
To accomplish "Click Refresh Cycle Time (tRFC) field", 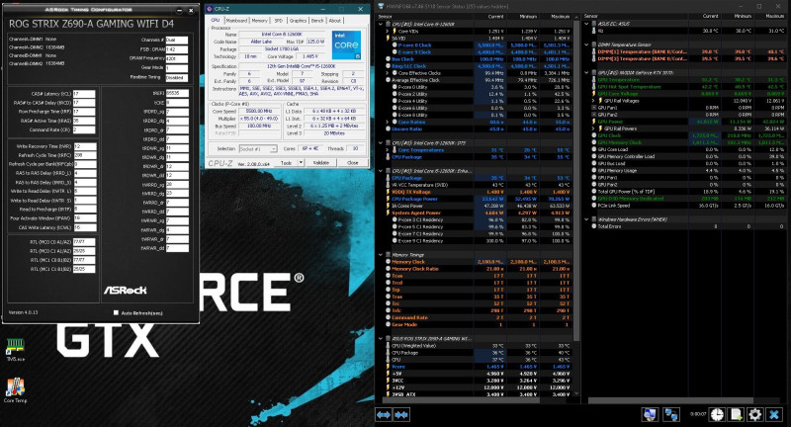I will pyautogui.click(x=85, y=155).
